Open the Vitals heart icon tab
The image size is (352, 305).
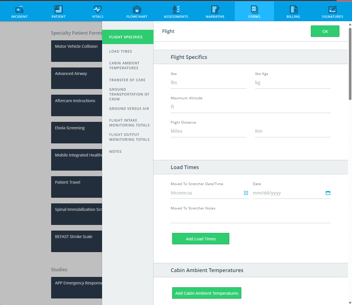(98, 10)
